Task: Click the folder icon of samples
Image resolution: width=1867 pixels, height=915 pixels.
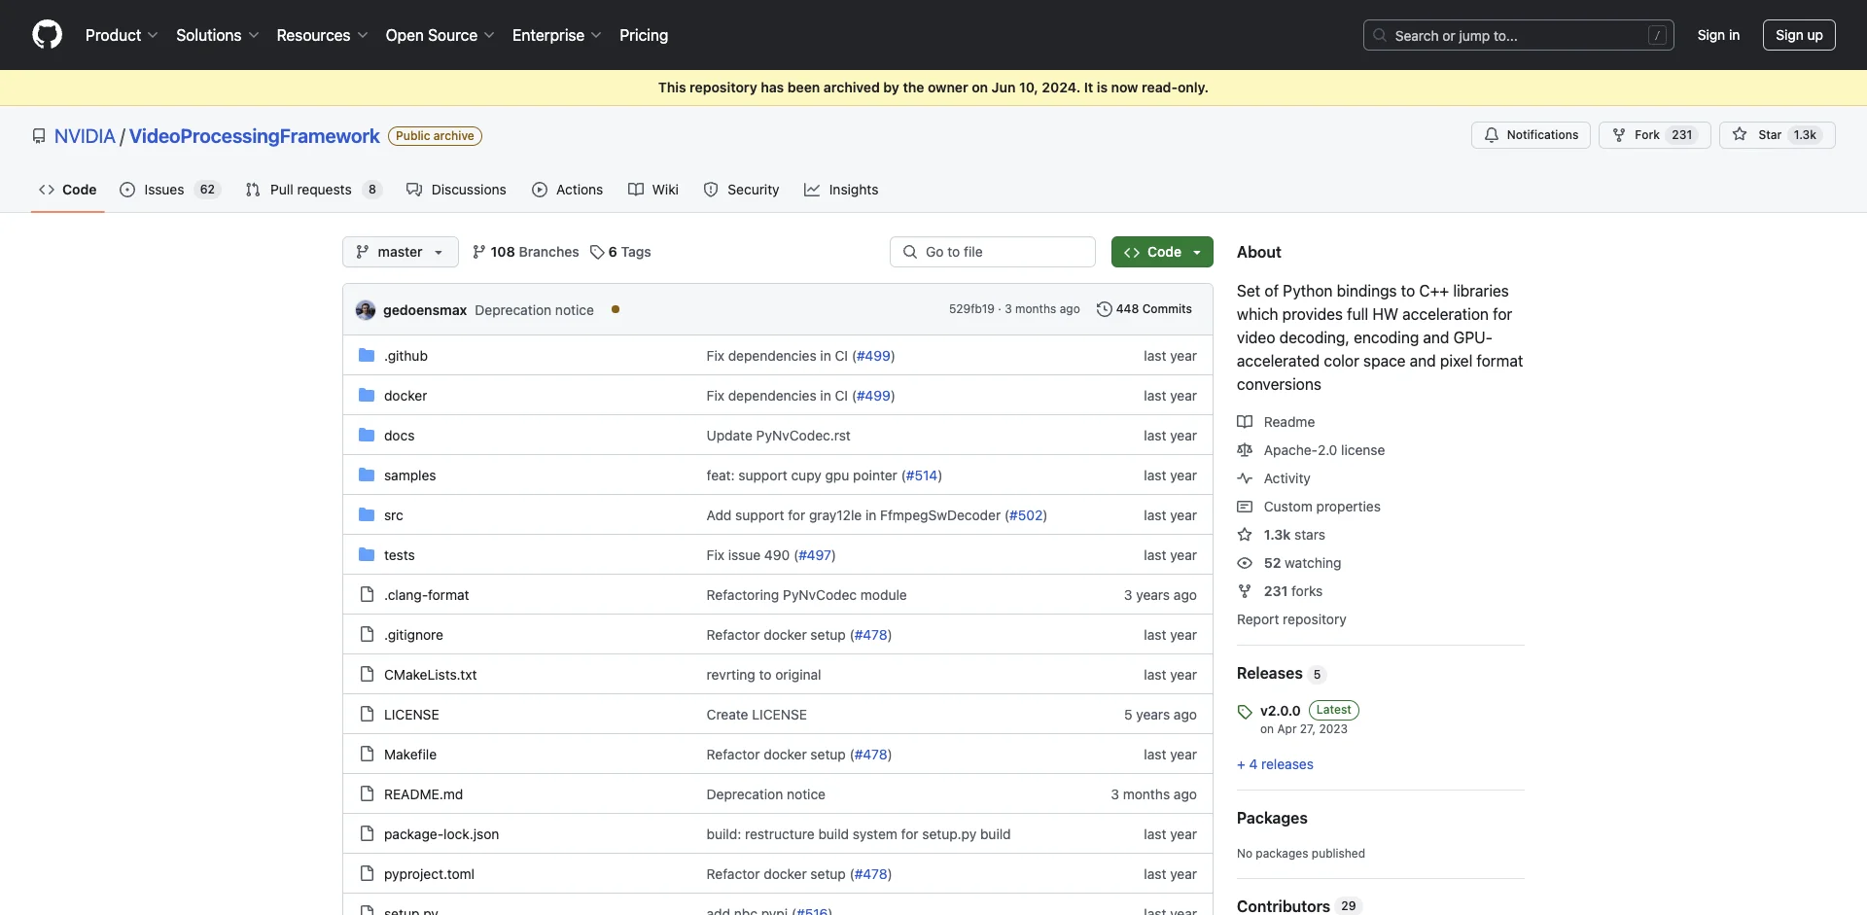Action: (367, 475)
